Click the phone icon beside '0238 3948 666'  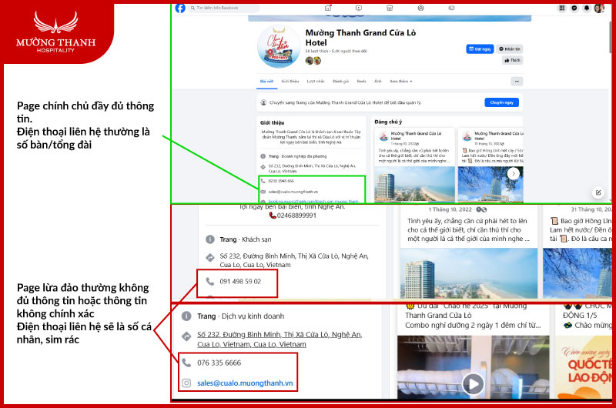263,181
